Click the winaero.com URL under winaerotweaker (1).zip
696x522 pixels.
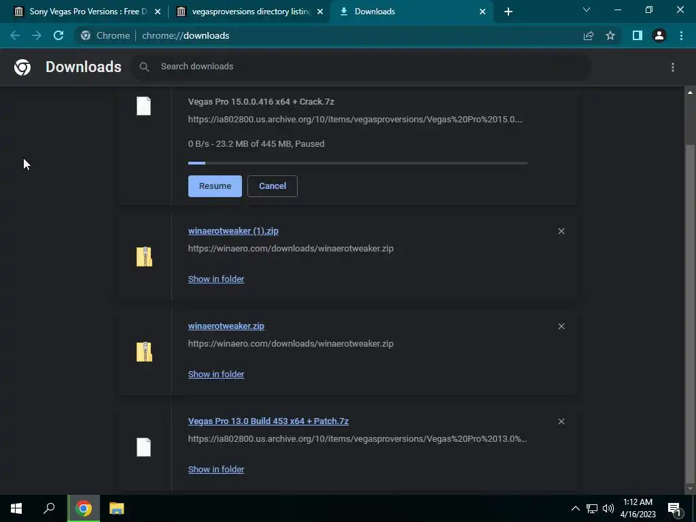pos(291,248)
